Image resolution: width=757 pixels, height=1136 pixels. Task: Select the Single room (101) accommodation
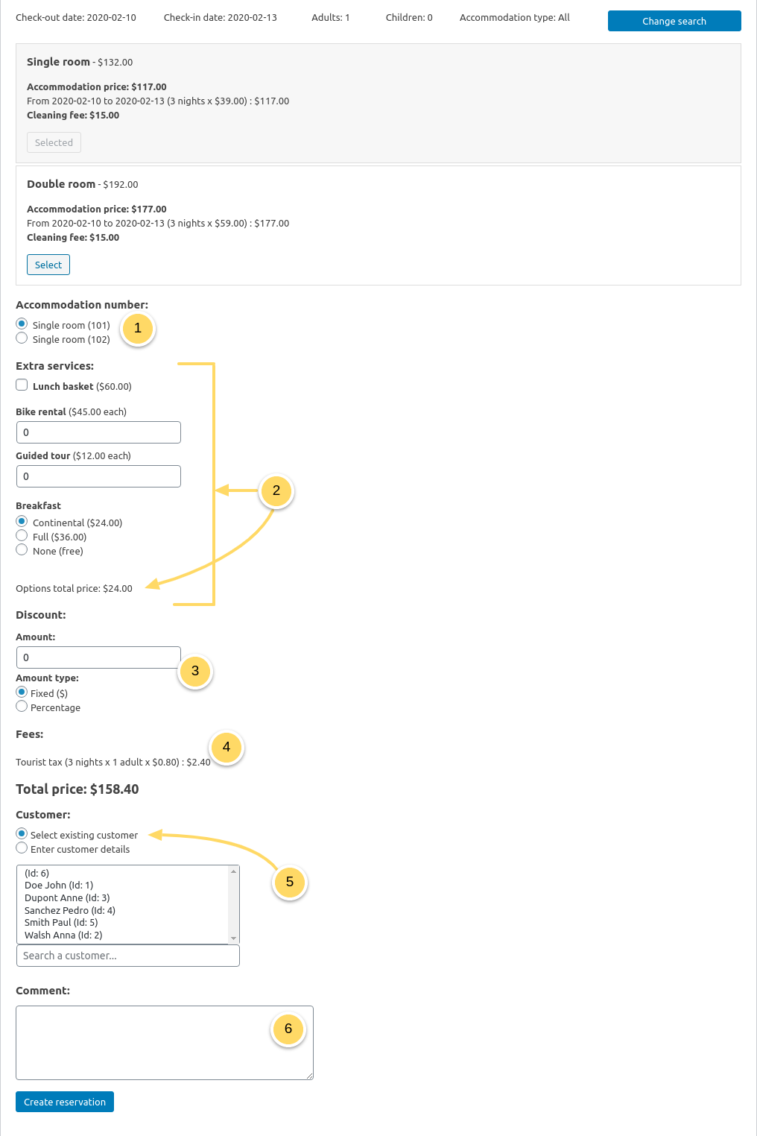(x=22, y=324)
